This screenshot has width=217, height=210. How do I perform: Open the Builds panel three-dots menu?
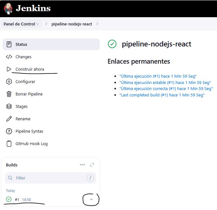[x=82, y=164]
